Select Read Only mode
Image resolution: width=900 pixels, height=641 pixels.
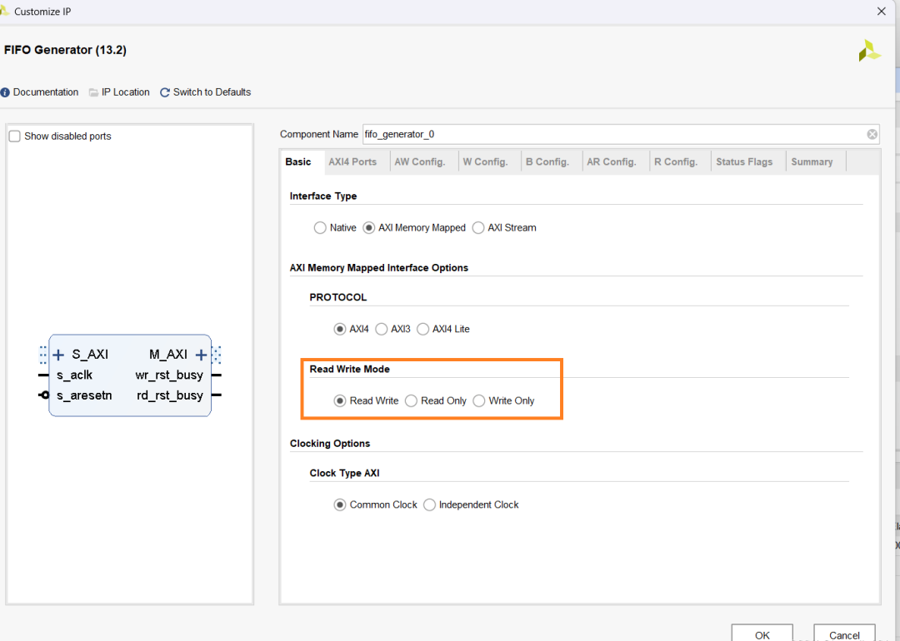411,400
